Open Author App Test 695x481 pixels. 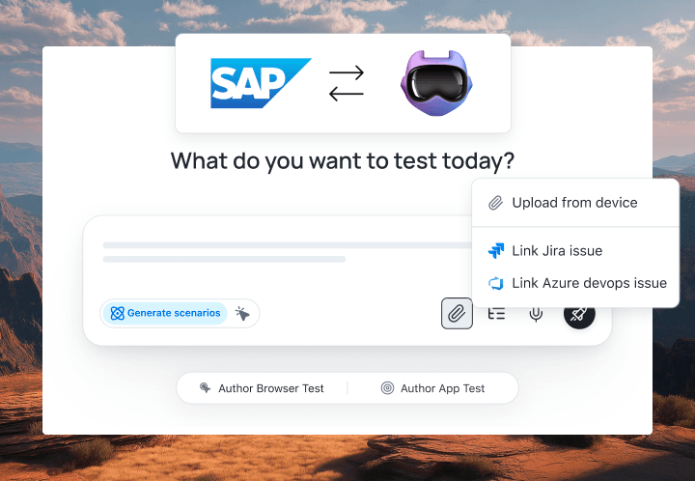442,388
